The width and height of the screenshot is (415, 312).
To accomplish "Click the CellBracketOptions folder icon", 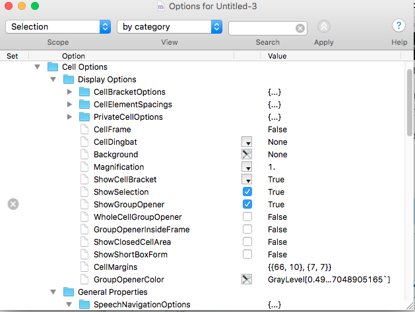I will 84,92.
